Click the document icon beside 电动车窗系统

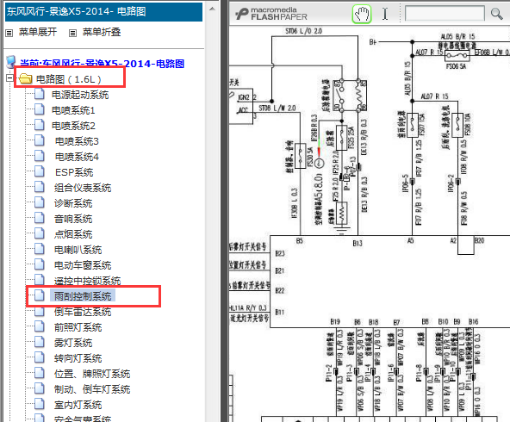[40, 264]
